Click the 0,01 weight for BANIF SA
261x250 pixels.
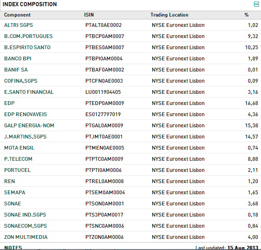point(253,70)
